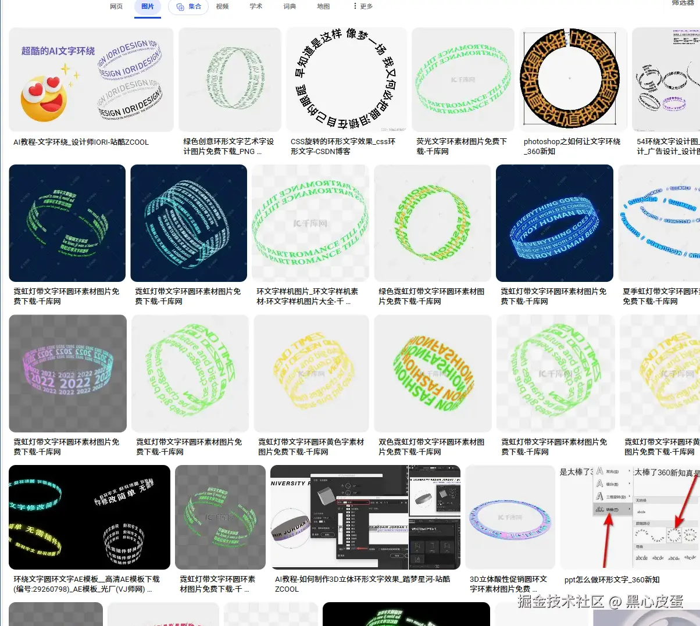Viewport: 700px width, 626px height.
Task: Open the 超酷的AI文字环绕 emoji thumbnail
Action: click(91, 80)
